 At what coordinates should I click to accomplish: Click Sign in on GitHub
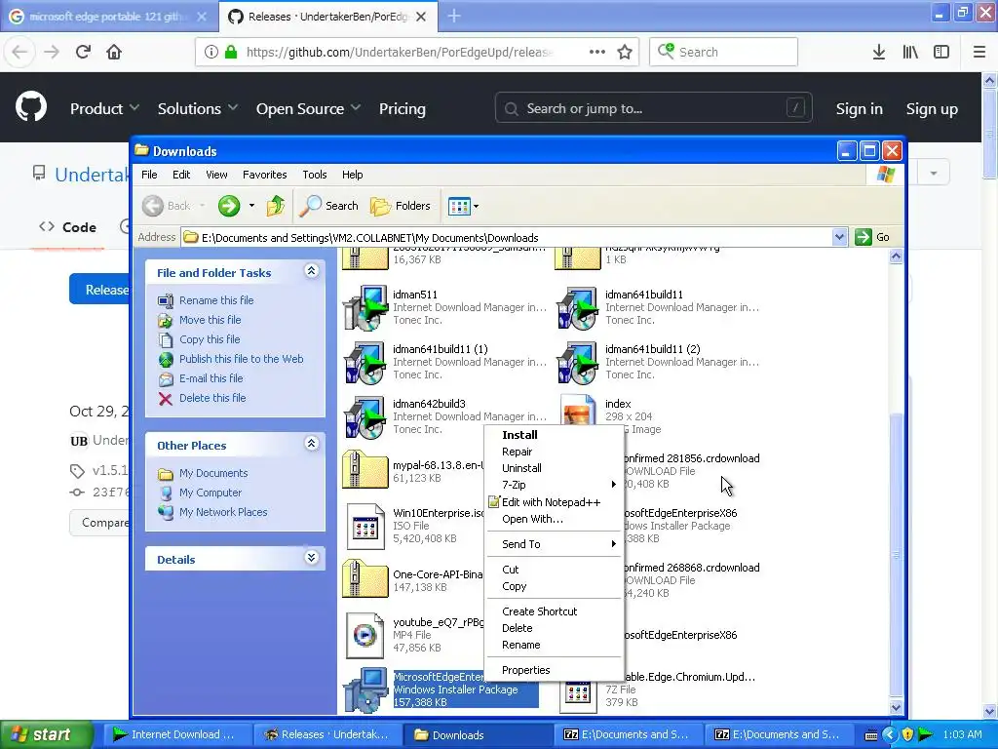859,109
